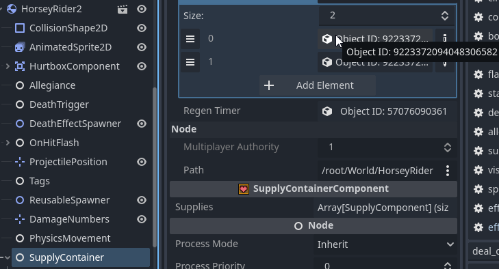Click the Allegiance node circle icon

[20, 85]
